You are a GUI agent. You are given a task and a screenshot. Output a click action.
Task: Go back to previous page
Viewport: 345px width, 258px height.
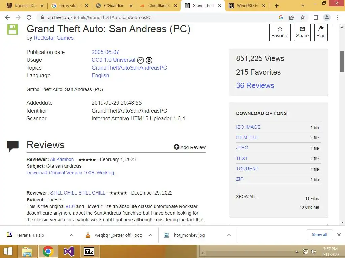(7, 17)
